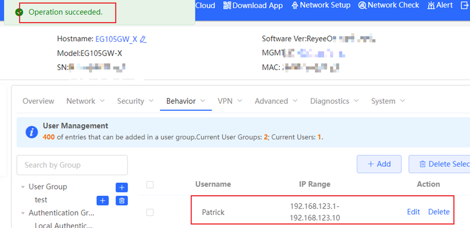Image resolution: width=470 pixels, height=228 pixels.
Task: Click the Add button
Action: tap(379, 164)
